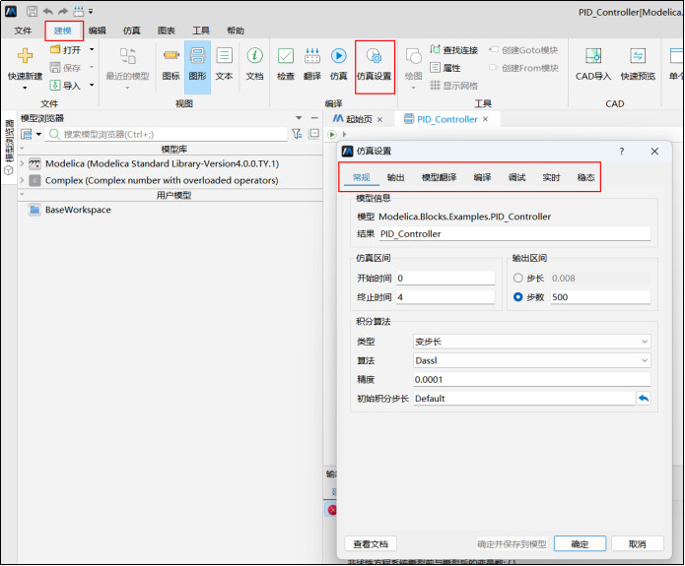Select the 步长 radio button
Image resolution: width=685 pixels, height=566 pixels.
point(517,278)
